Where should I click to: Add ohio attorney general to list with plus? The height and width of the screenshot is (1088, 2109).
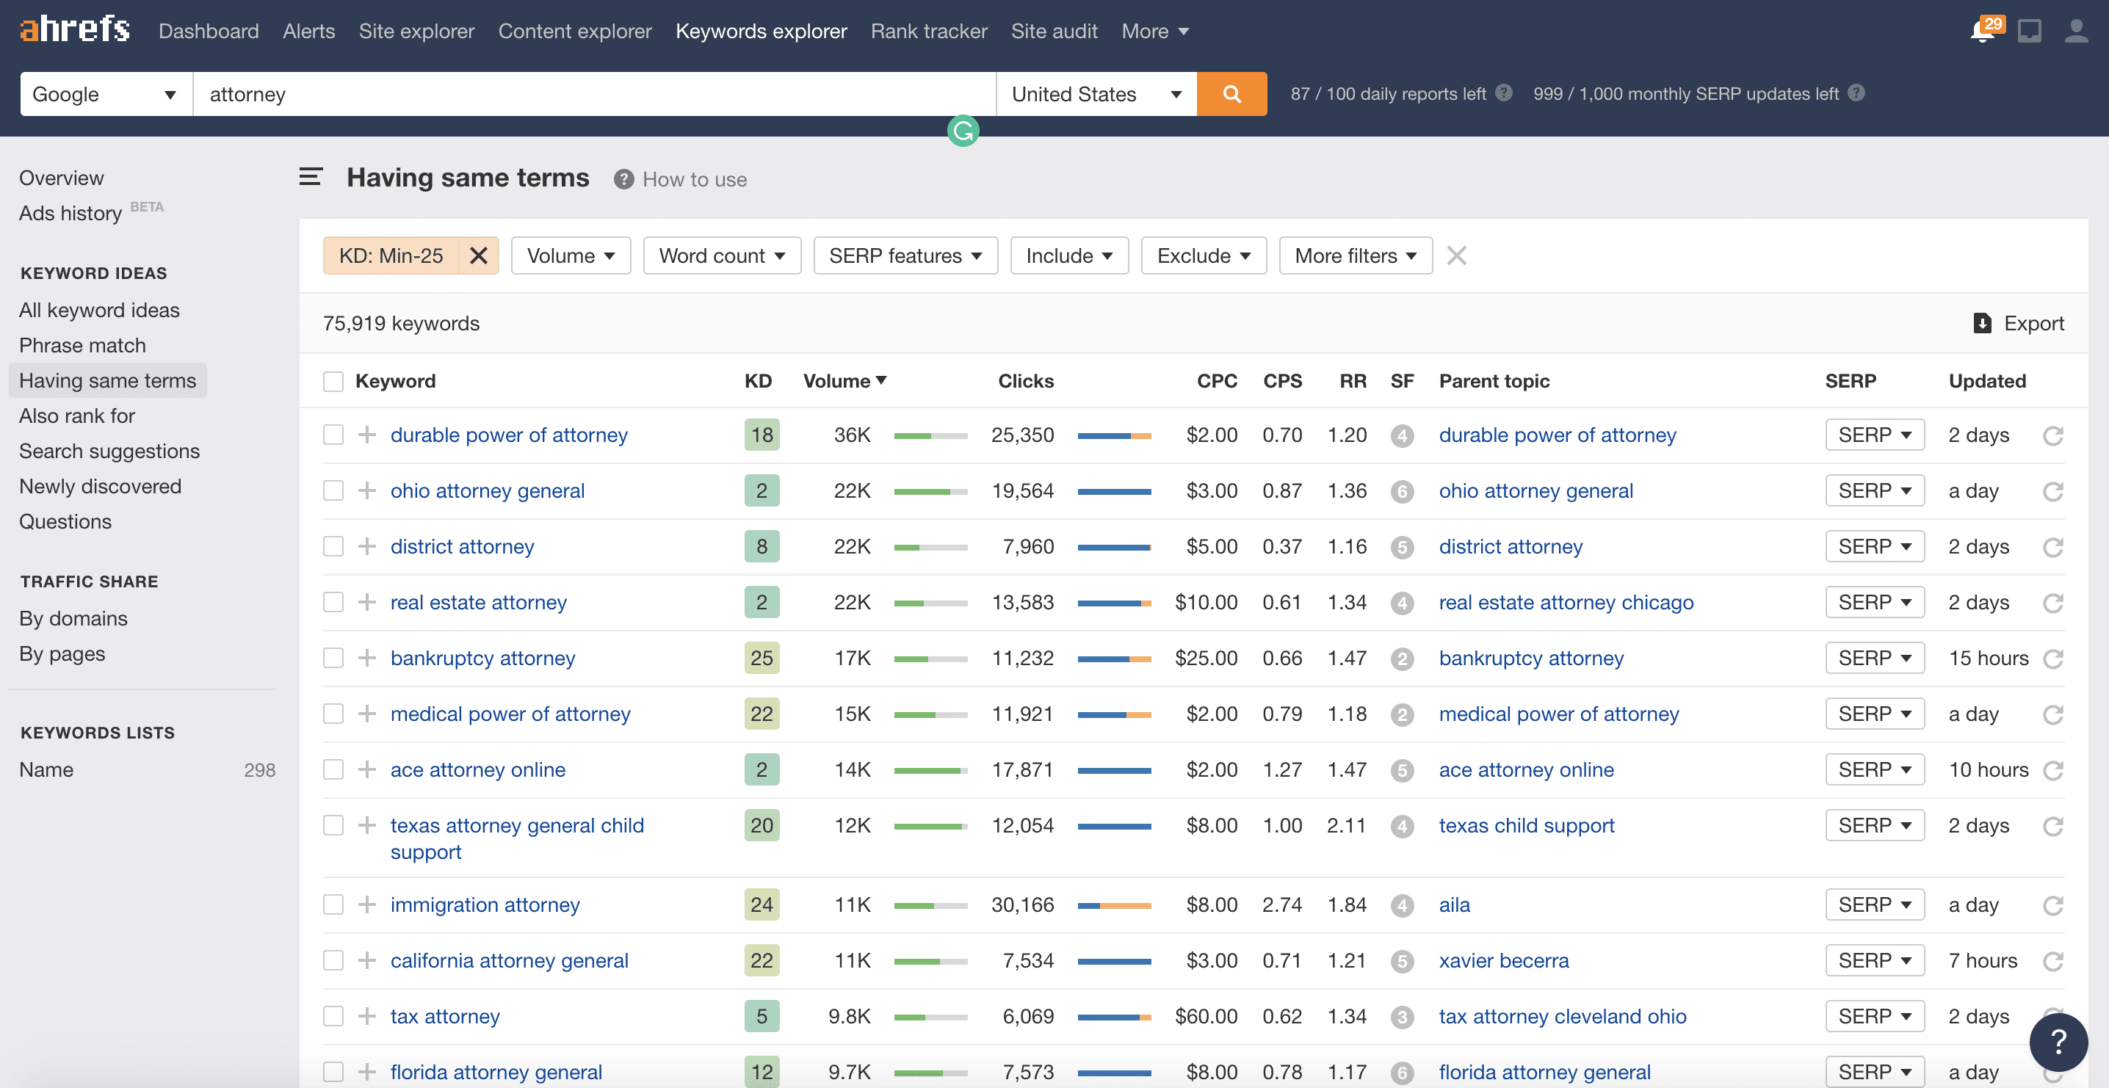click(366, 490)
